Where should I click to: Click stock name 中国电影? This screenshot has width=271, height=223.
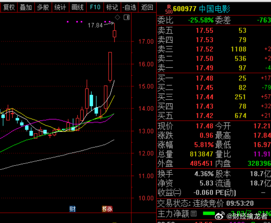click(215, 9)
